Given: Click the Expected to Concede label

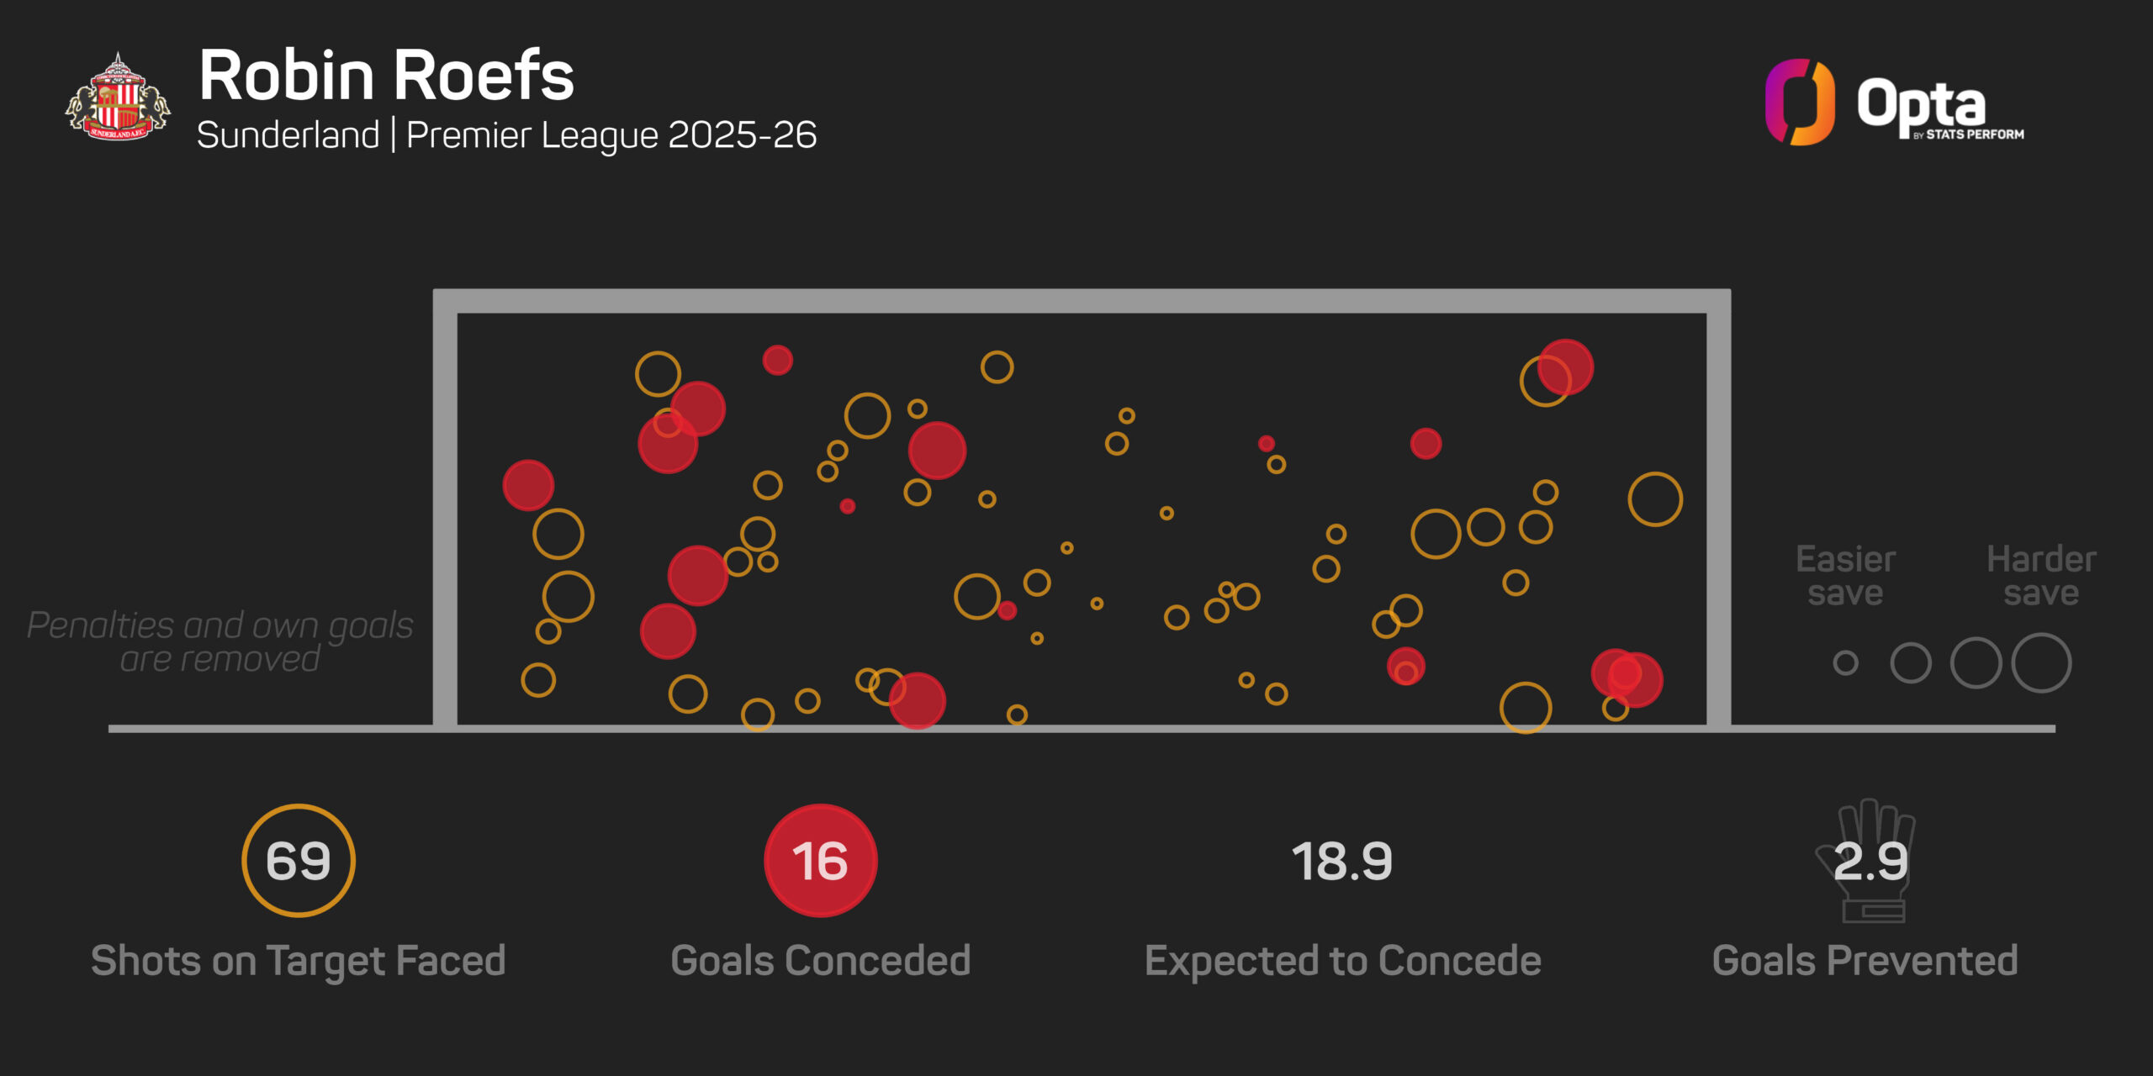Looking at the screenshot, I should click(x=1342, y=961).
